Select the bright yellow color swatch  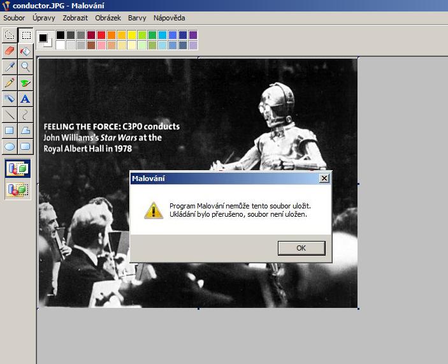pyautogui.click(x=132, y=35)
